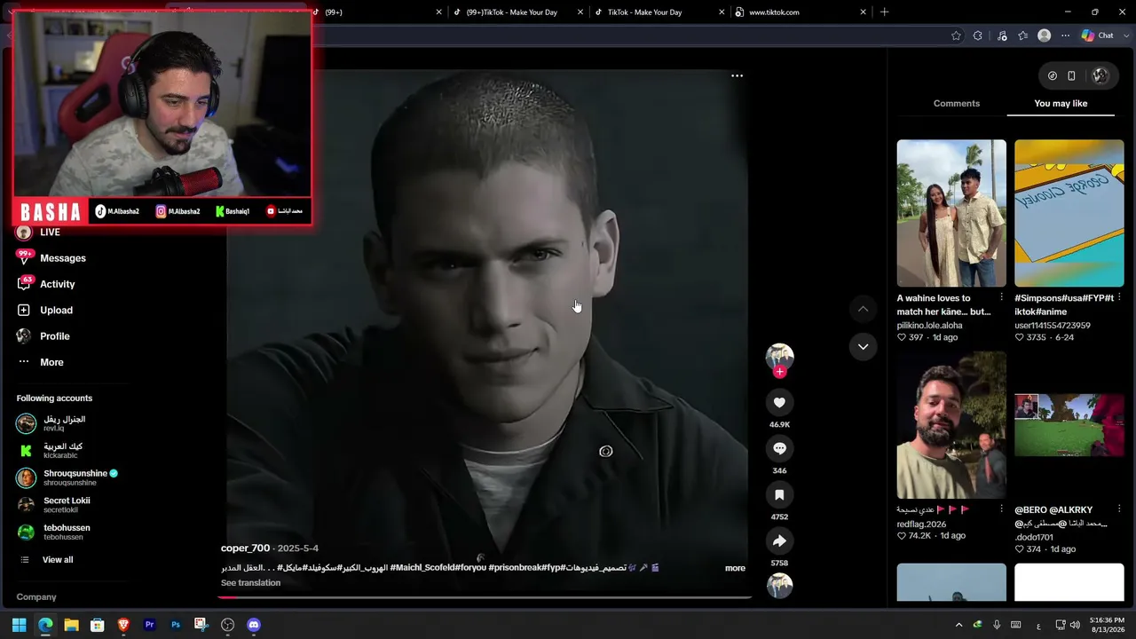
Task: Expand the caption with the more button
Action: [735, 568]
